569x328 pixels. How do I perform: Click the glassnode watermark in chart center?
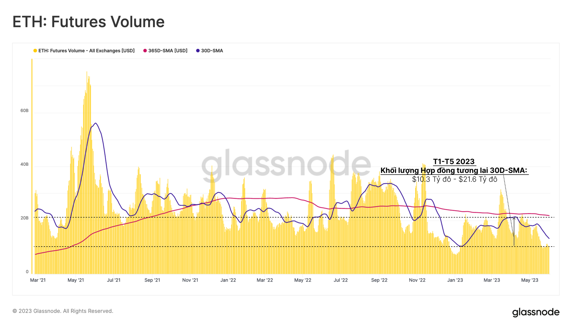(286, 165)
